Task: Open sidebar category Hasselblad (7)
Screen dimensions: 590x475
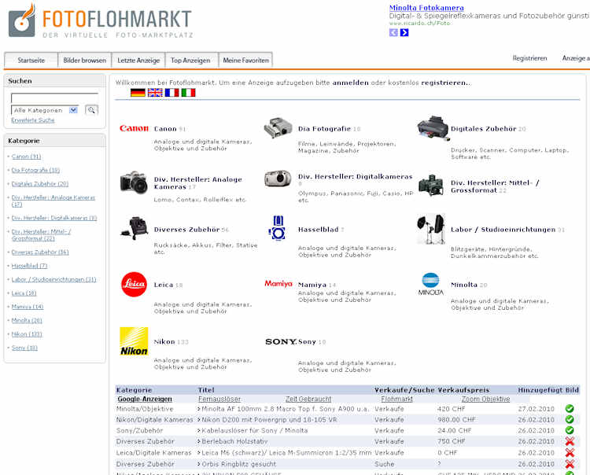Action: (x=29, y=266)
